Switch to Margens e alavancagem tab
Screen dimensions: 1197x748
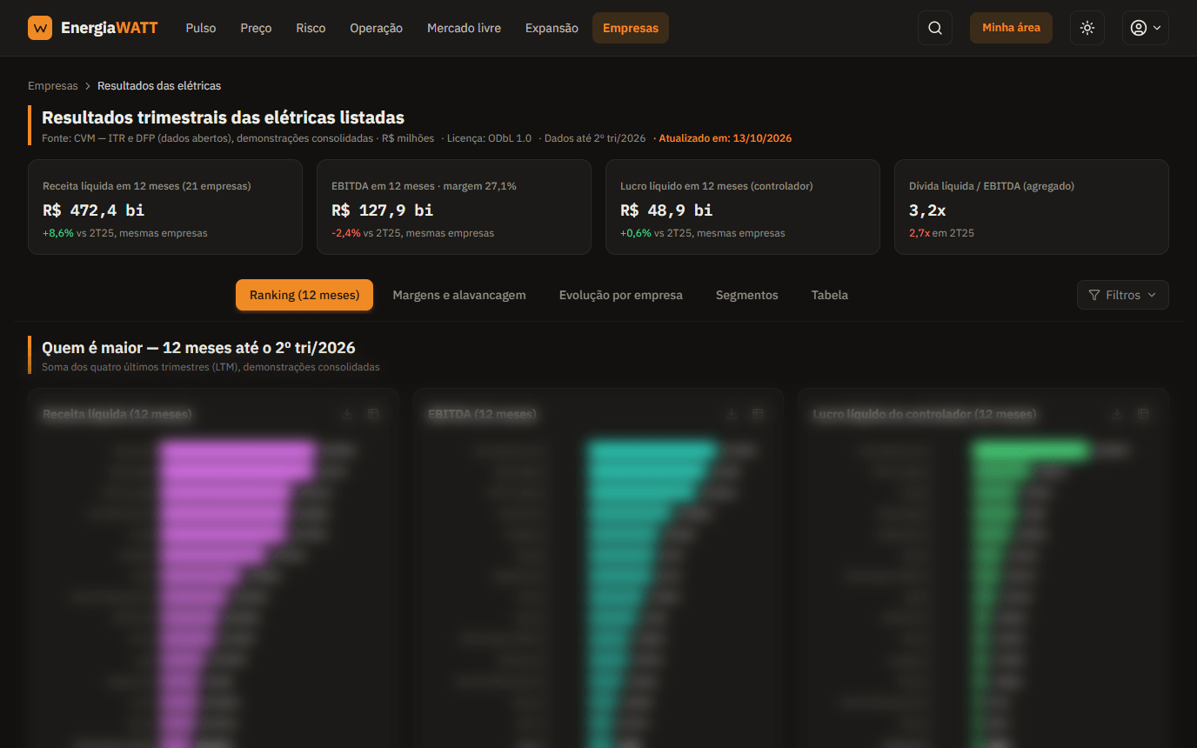[459, 295]
